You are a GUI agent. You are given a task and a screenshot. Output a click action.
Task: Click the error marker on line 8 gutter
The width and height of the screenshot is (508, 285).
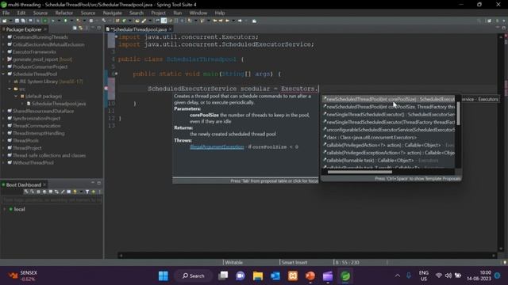106,88
